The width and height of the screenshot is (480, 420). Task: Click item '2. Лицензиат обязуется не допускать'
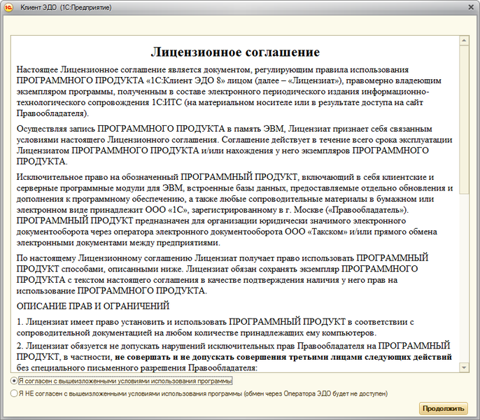click(x=234, y=357)
